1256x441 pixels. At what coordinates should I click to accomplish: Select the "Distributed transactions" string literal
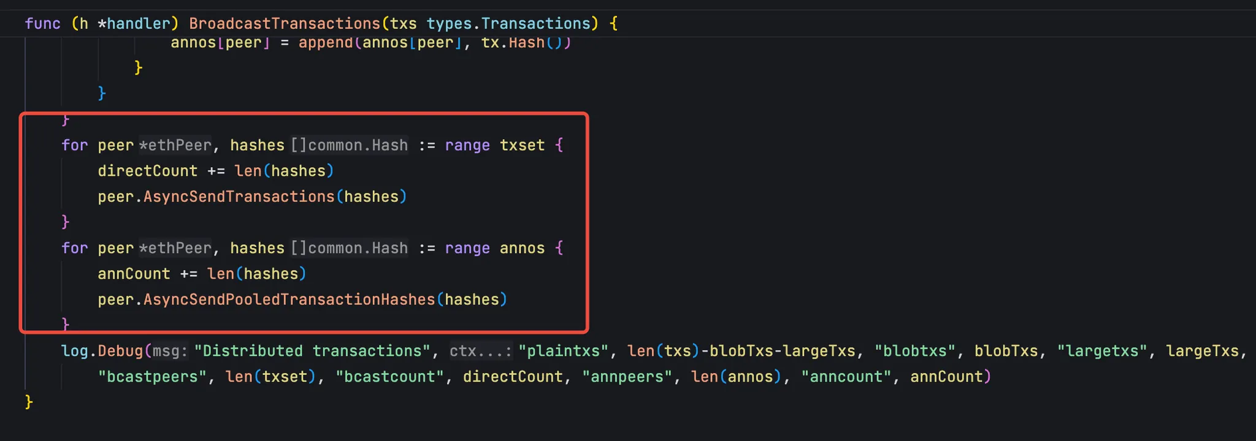point(312,351)
